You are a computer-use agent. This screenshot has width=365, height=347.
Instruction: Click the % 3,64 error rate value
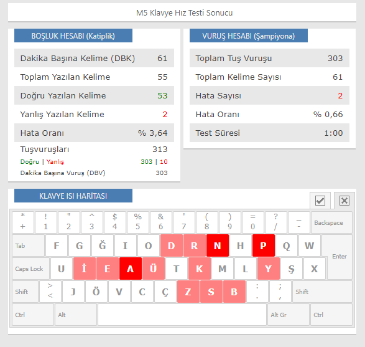click(153, 133)
